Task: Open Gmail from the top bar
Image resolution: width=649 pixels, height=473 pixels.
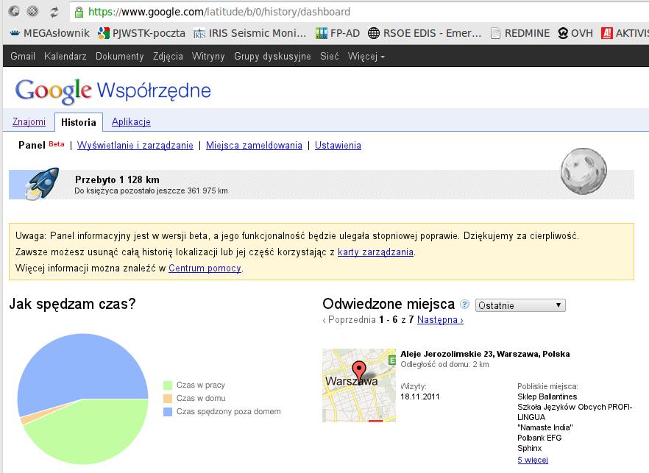Action: [x=23, y=56]
